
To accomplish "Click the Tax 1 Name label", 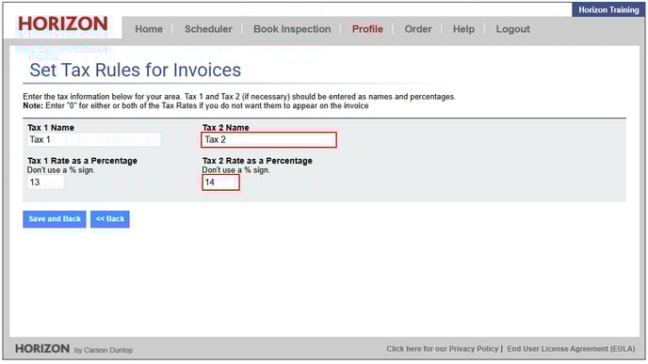I will point(51,128).
